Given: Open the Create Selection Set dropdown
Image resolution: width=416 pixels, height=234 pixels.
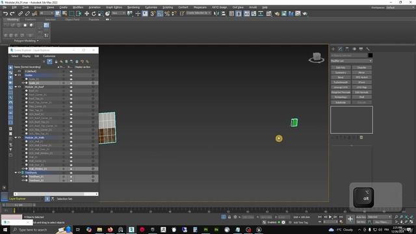Looking at the screenshot, I should point(198,13).
